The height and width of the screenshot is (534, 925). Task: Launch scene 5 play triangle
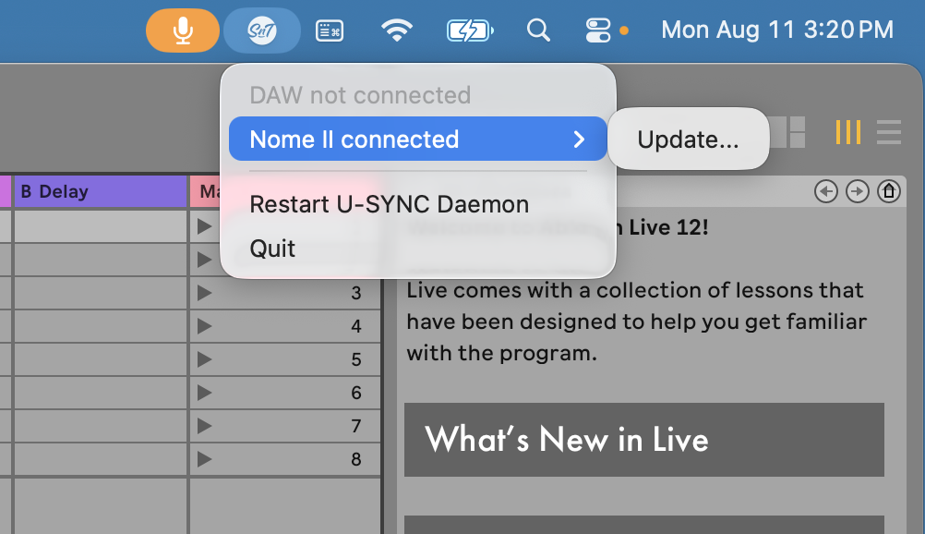205,359
